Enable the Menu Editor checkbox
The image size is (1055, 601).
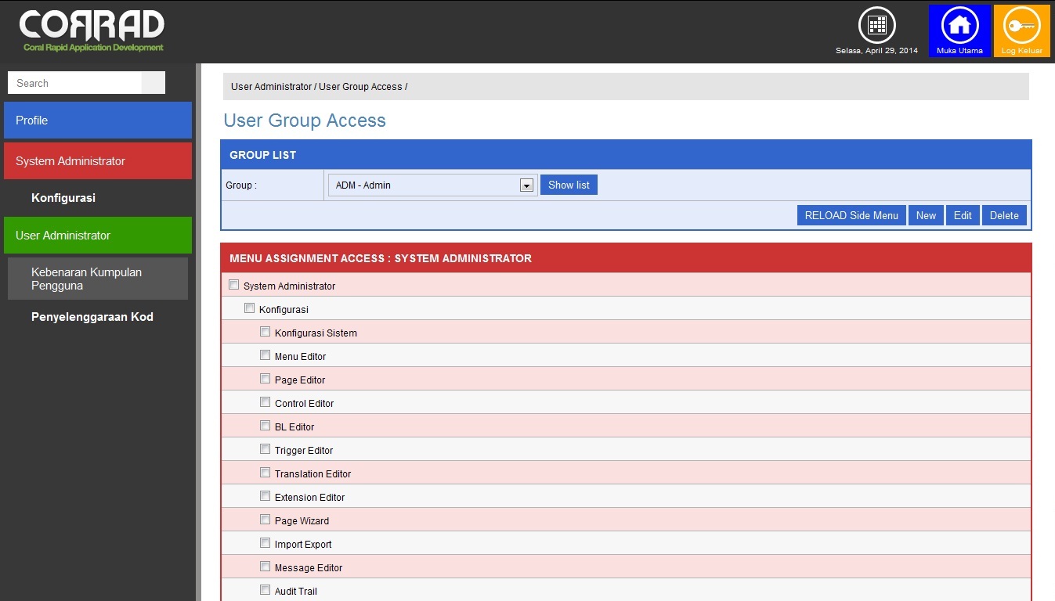click(x=265, y=355)
